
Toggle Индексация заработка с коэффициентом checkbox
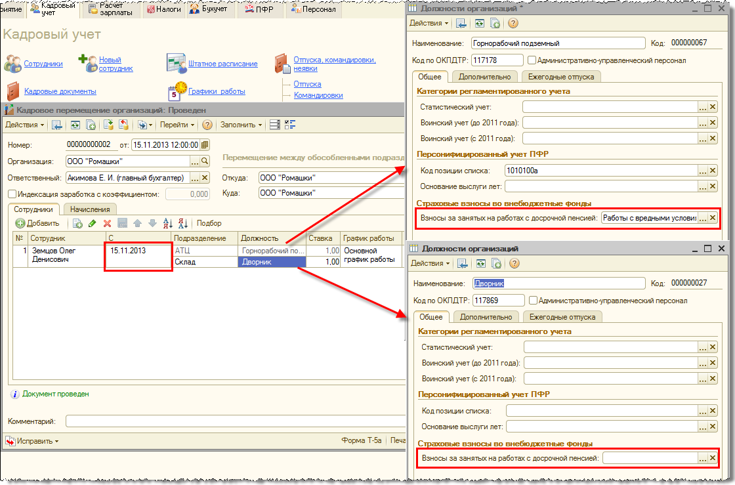click(12, 194)
